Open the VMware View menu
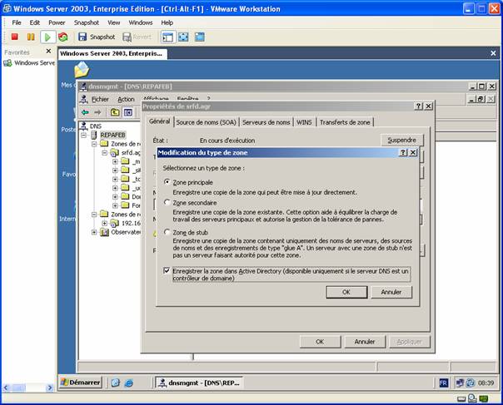The height and width of the screenshot is (405, 503). [113, 22]
